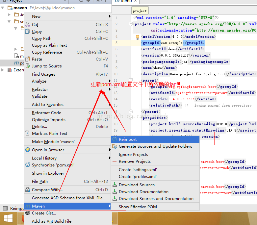Choose File Path option
This screenshot has width=257, height=225.
(x=68, y=181)
